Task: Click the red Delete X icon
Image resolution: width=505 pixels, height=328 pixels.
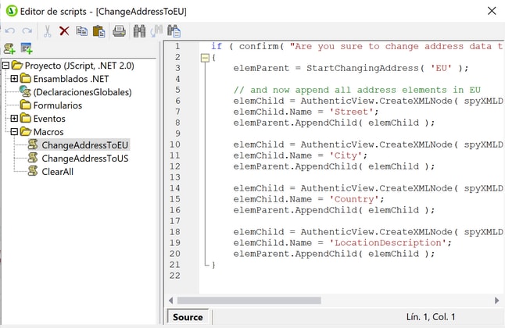Action: click(64, 31)
